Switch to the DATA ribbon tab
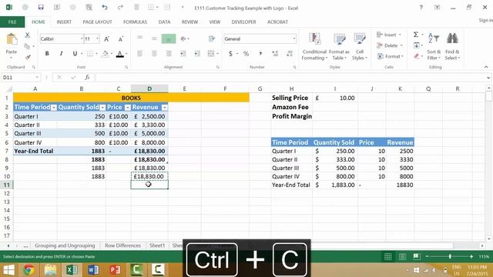This screenshot has height=277, width=493. tap(164, 22)
